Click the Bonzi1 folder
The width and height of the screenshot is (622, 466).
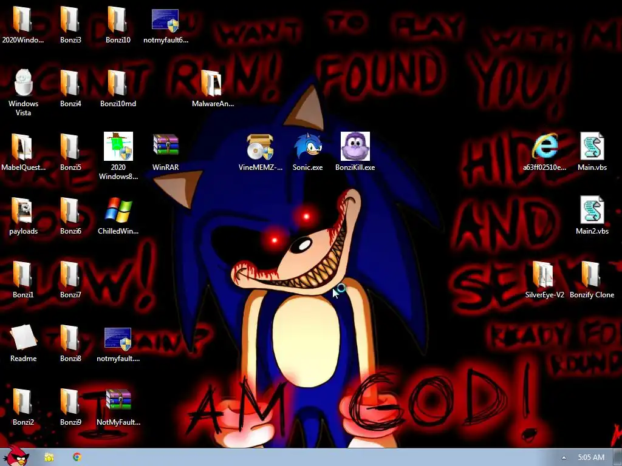[x=22, y=275]
